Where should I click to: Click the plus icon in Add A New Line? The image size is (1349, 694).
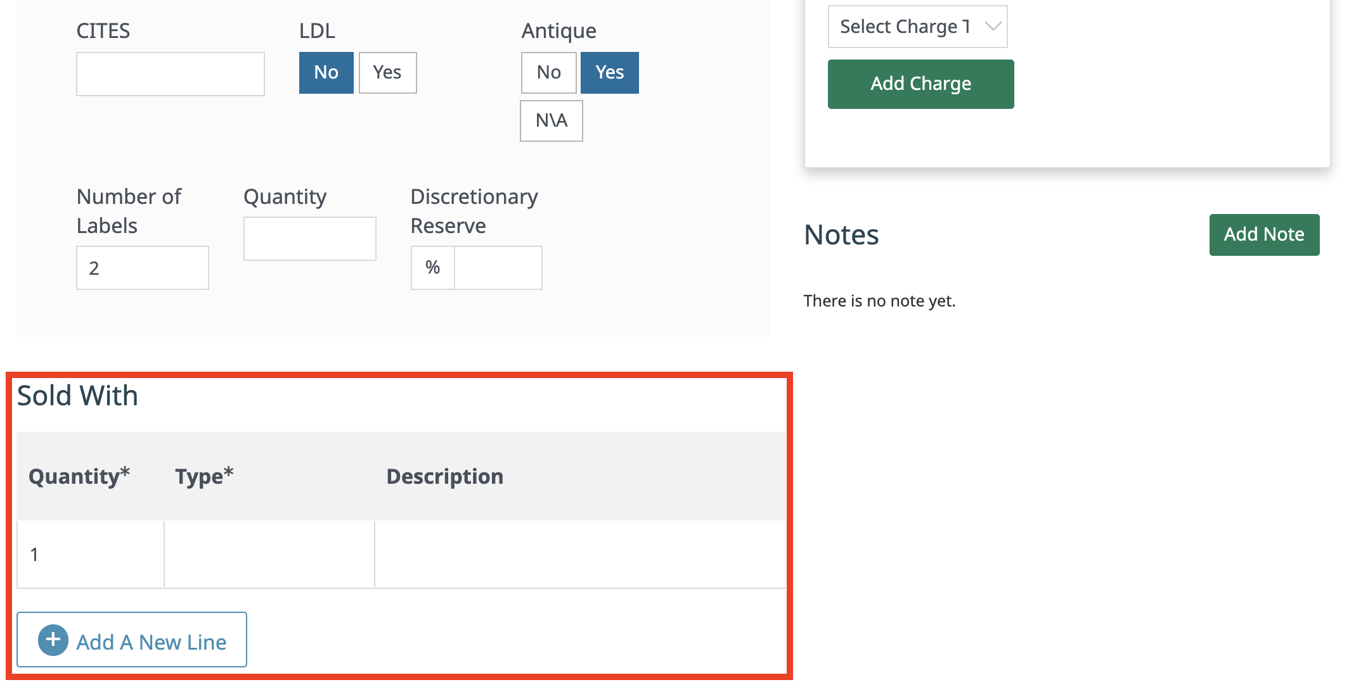pyautogui.click(x=53, y=640)
